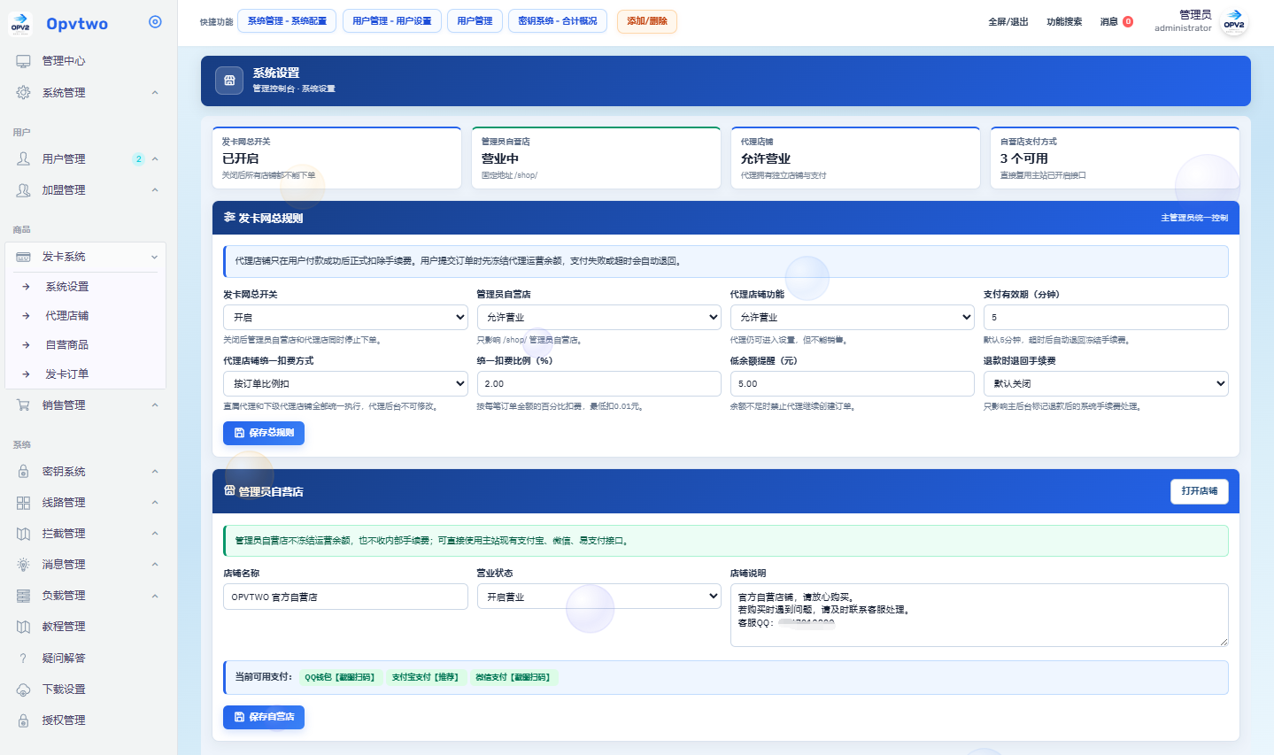Open 系统设置 submenu item
The width and height of the screenshot is (1274, 755).
[67, 287]
